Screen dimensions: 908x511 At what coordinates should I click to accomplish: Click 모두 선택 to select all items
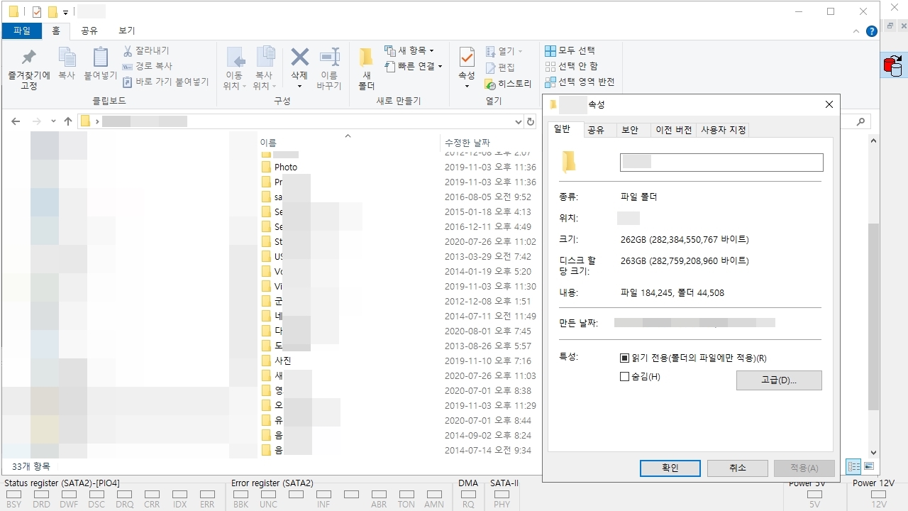click(570, 51)
